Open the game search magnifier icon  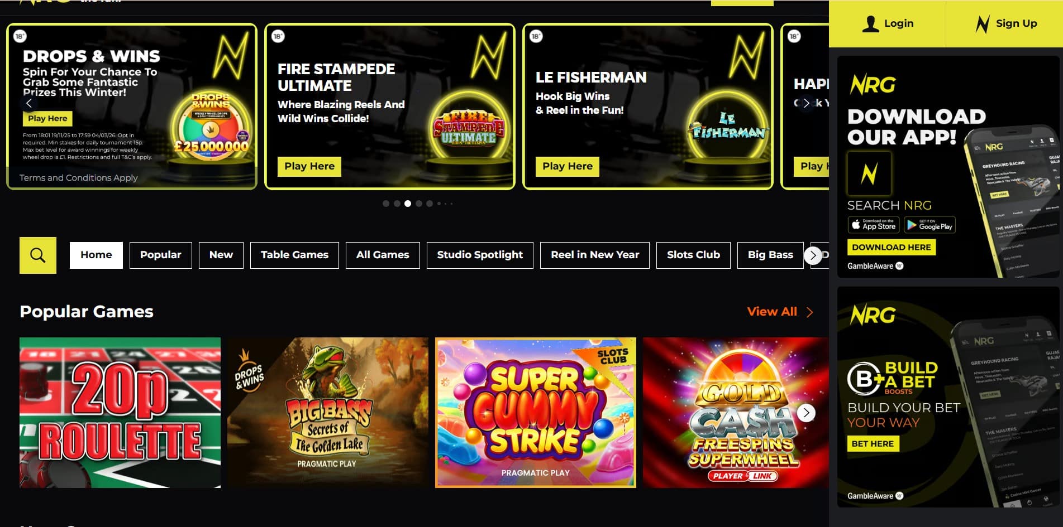click(x=38, y=255)
